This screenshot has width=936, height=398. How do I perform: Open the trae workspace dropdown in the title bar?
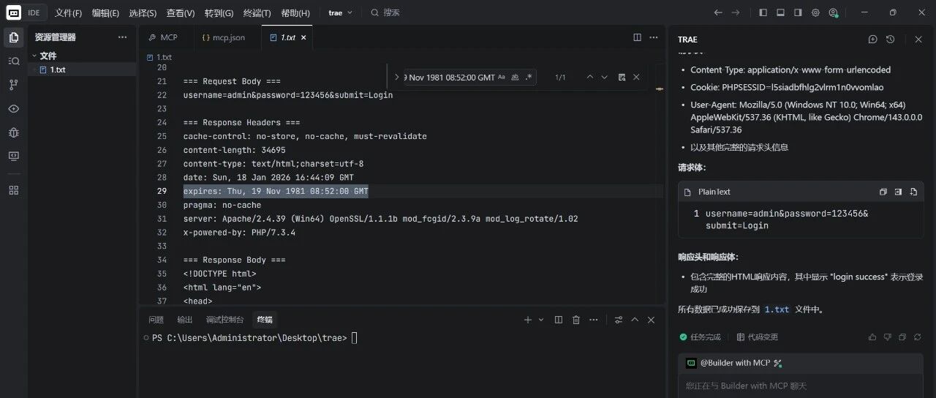tap(341, 12)
